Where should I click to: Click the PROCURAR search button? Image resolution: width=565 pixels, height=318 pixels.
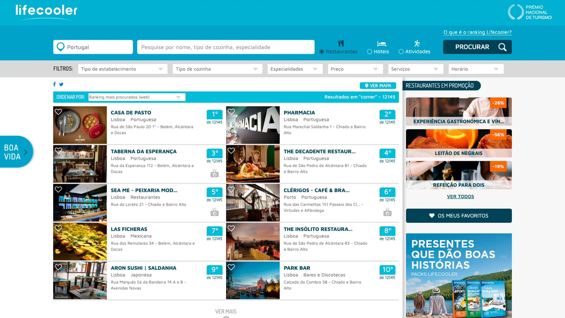point(477,47)
